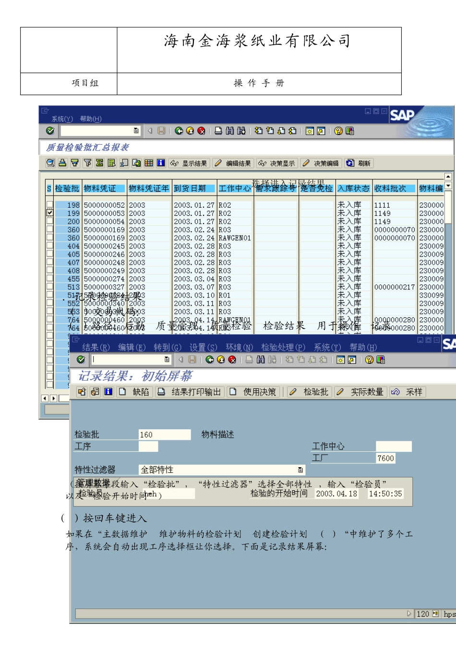Untick the checked box for lot 199
This screenshot has height=646, width=456.
point(50,212)
